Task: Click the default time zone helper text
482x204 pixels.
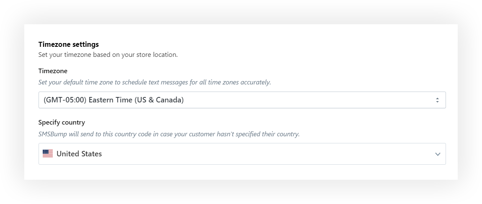Action: point(155,82)
